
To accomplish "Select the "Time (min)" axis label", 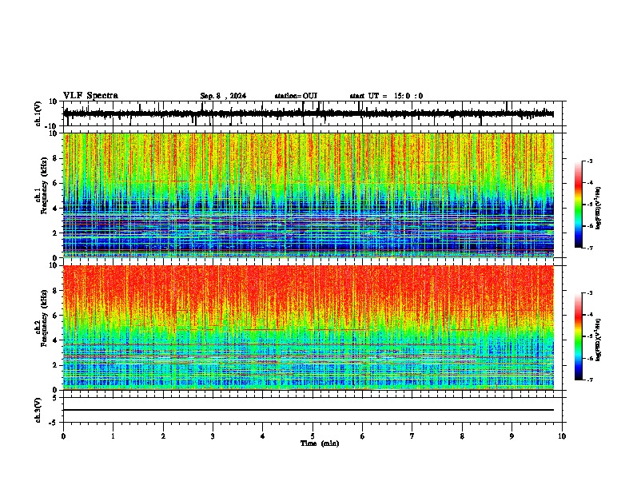I will [x=320, y=443].
